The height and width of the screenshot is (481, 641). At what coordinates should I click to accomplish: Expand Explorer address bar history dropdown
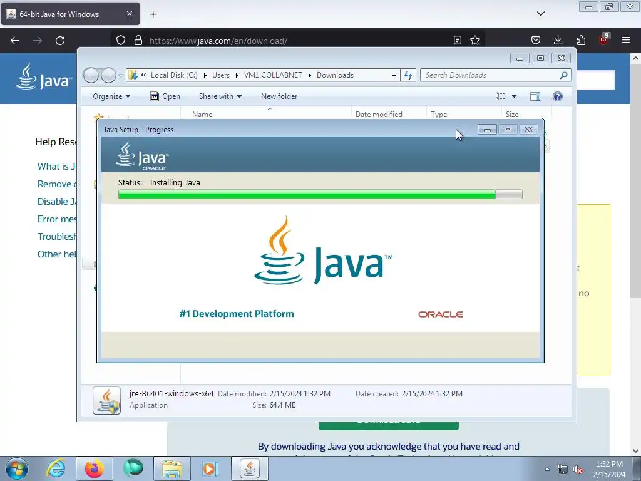(394, 76)
